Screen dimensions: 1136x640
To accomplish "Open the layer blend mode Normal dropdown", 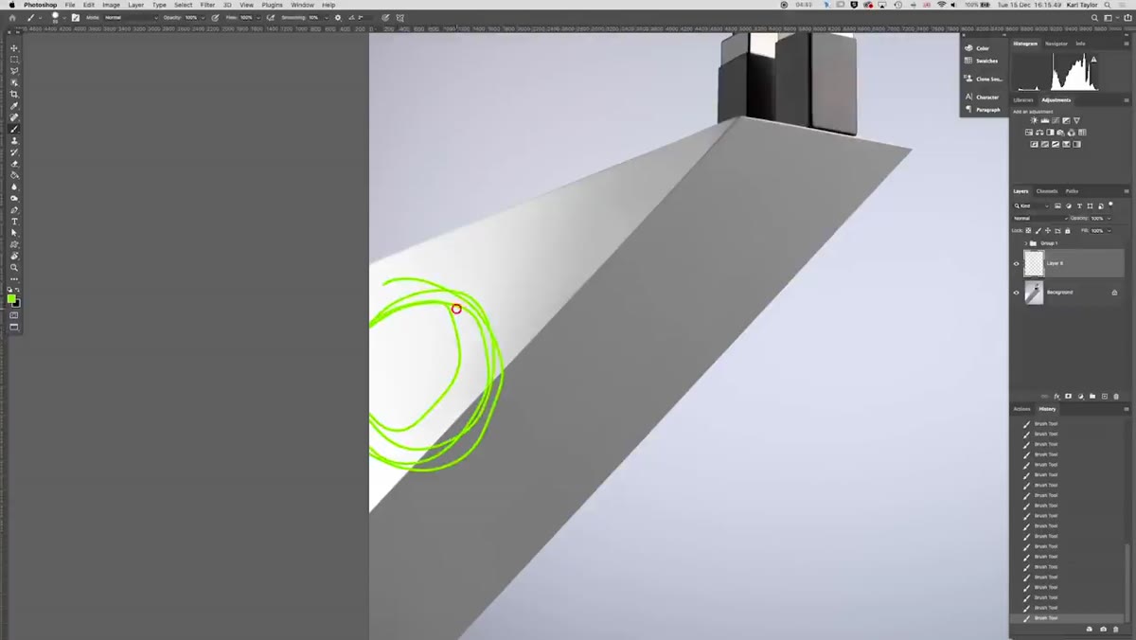I will (x=1039, y=218).
